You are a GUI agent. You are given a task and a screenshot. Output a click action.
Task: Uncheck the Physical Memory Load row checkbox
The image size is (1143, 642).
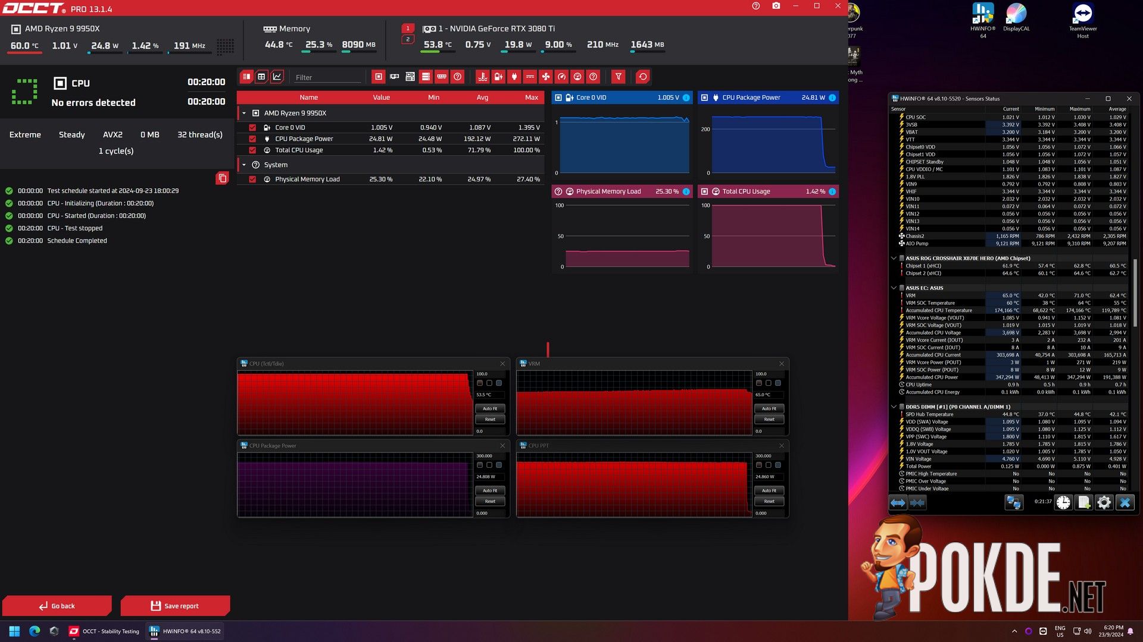[x=252, y=179]
